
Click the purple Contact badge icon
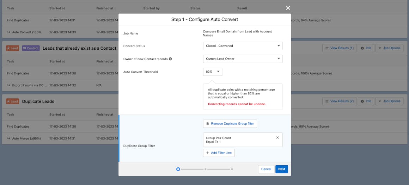pos(31,48)
